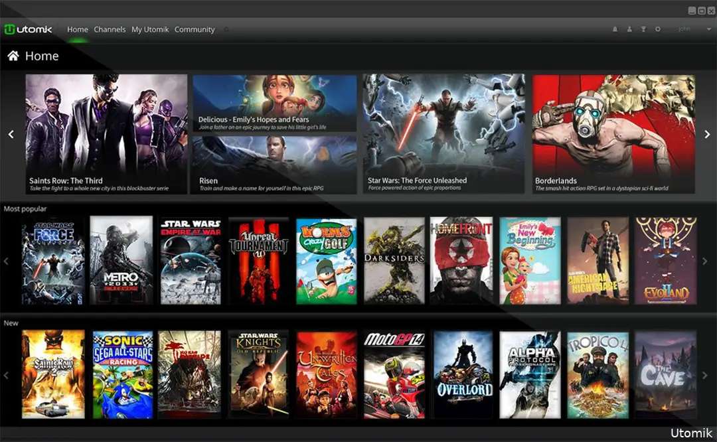Switch to the Home menu item
This screenshot has height=442, width=717.
pos(77,29)
